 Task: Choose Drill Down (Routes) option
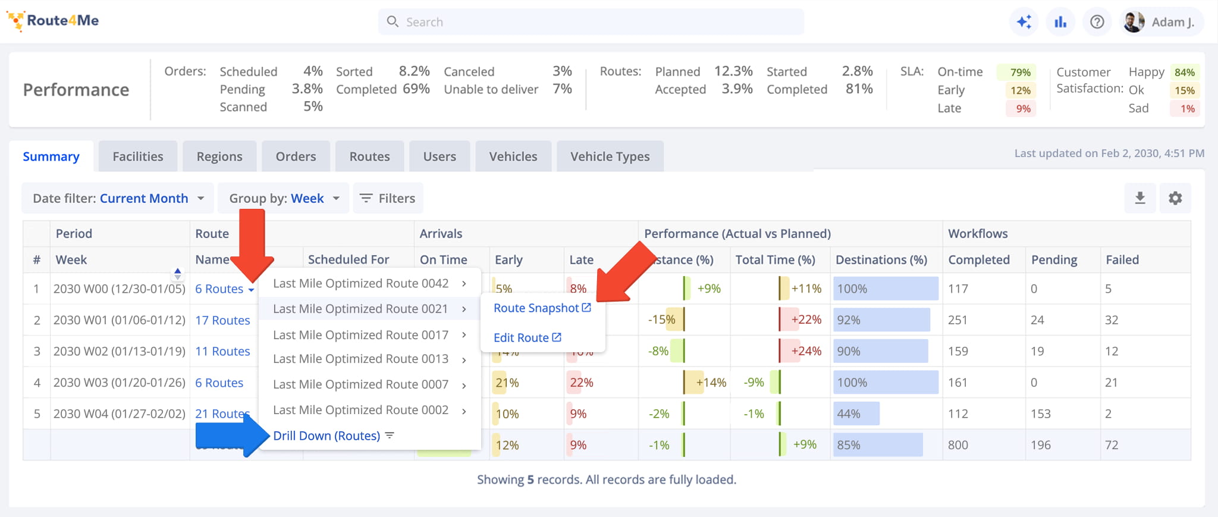click(x=333, y=436)
